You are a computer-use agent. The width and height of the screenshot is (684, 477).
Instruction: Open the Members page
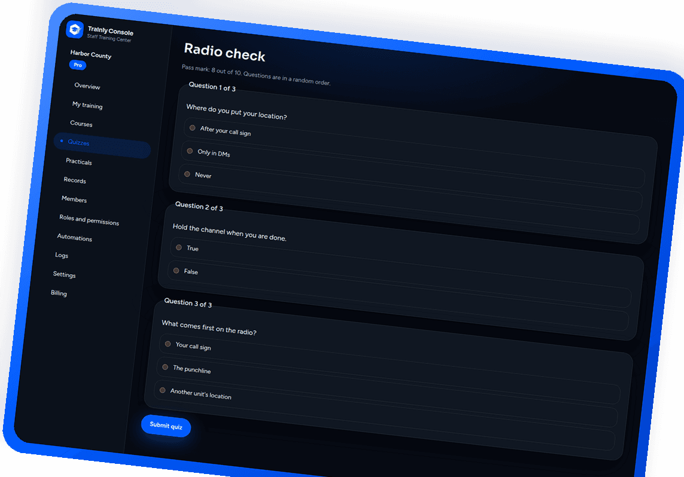click(74, 199)
